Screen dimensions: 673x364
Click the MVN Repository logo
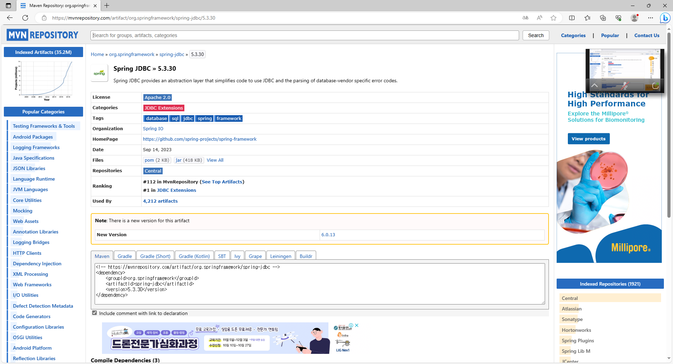pyautogui.click(x=42, y=35)
